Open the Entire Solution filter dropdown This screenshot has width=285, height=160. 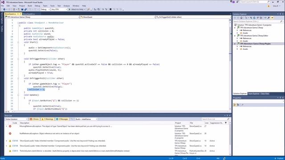click(16, 119)
